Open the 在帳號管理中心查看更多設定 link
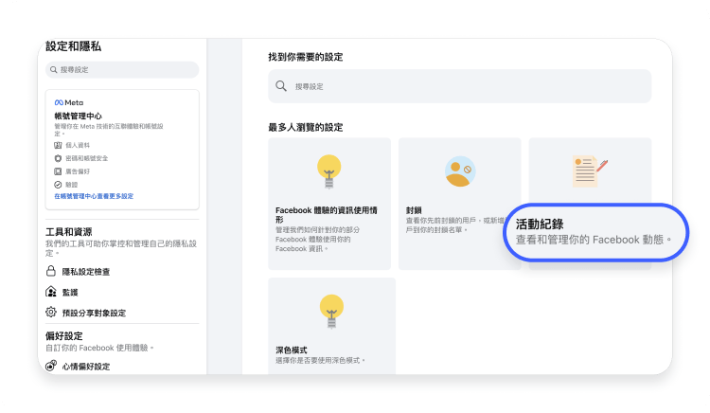Image resolution: width=710 pixels, height=413 pixels. (x=94, y=196)
